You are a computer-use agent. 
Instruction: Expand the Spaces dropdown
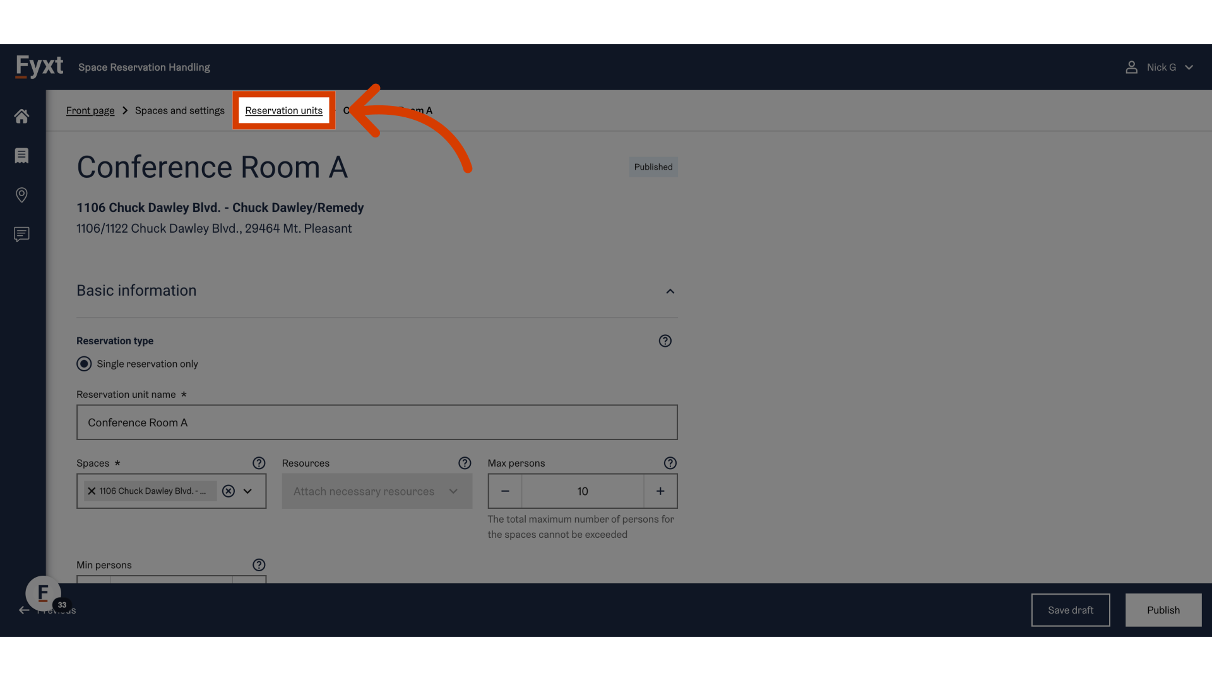coord(247,491)
